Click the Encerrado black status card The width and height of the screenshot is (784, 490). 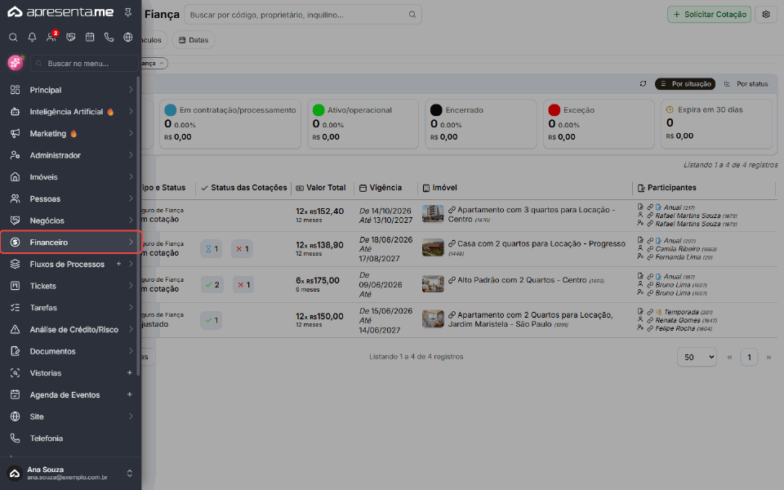point(481,123)
